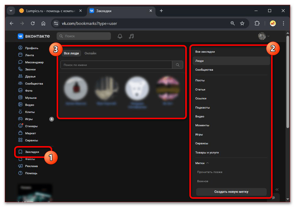The height and width of the screenshot is (207, 295).
Task: Open Clips in the left sidebar
Action: pos(29,112)
